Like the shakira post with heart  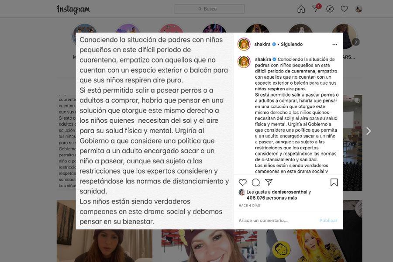click(242, 182)
